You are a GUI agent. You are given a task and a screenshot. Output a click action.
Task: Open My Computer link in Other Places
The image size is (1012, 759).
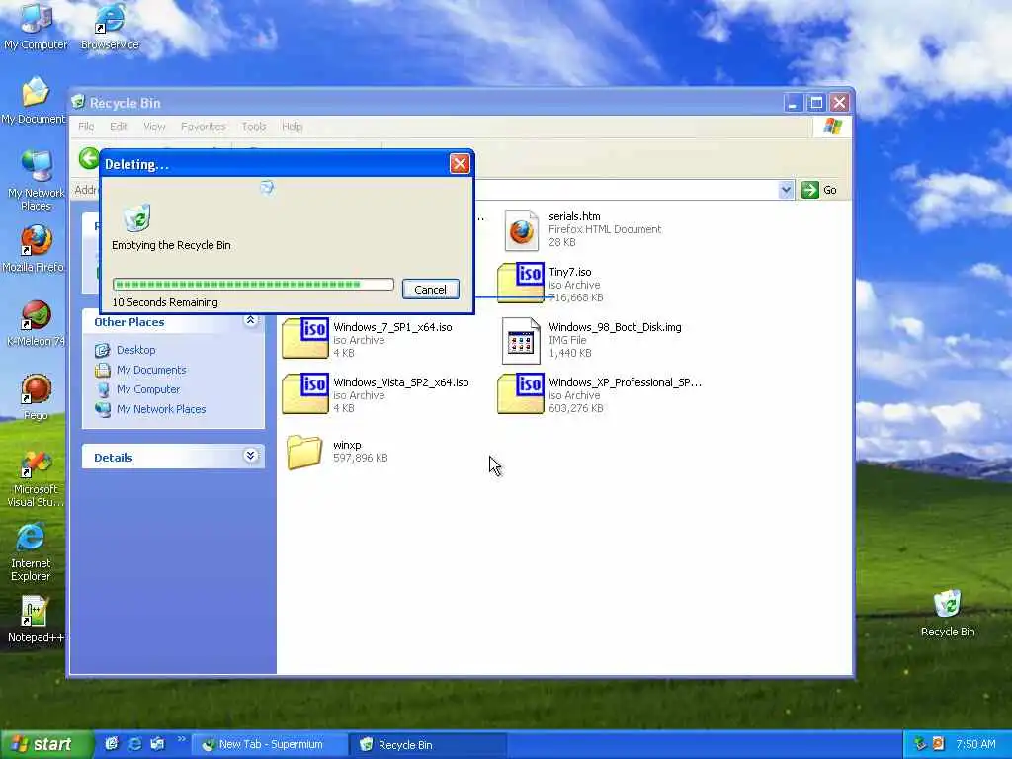tap(148, 389)
